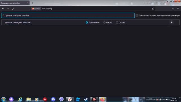Click the general.useragent.override preference name
Image resolution: width=181 pixels, height=102 pixels.
18,22
